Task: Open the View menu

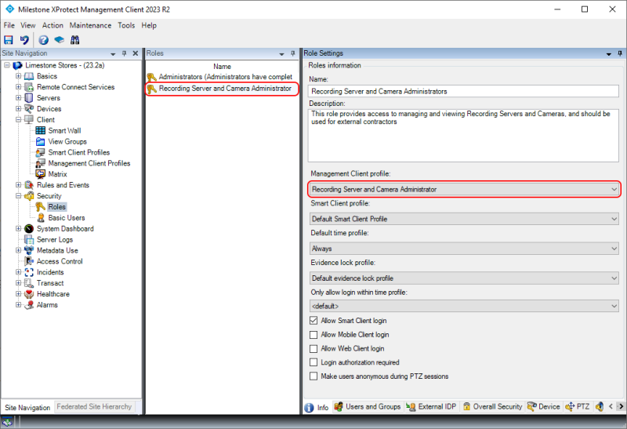Action: 28,25
